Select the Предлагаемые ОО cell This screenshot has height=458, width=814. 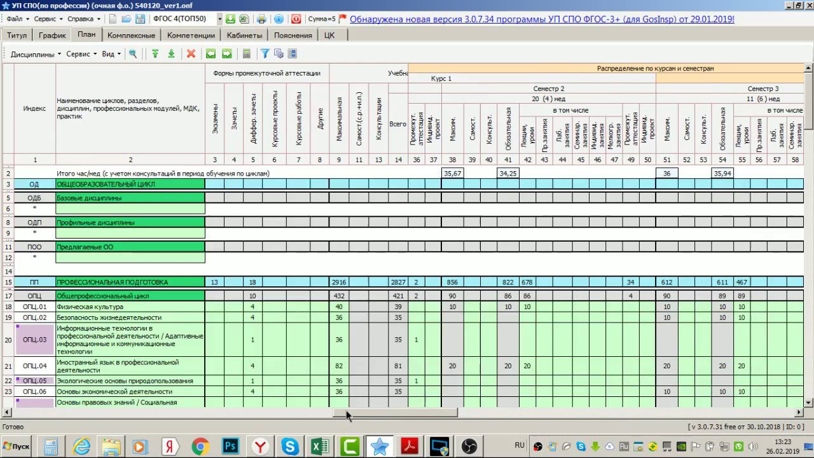point(130,247)
